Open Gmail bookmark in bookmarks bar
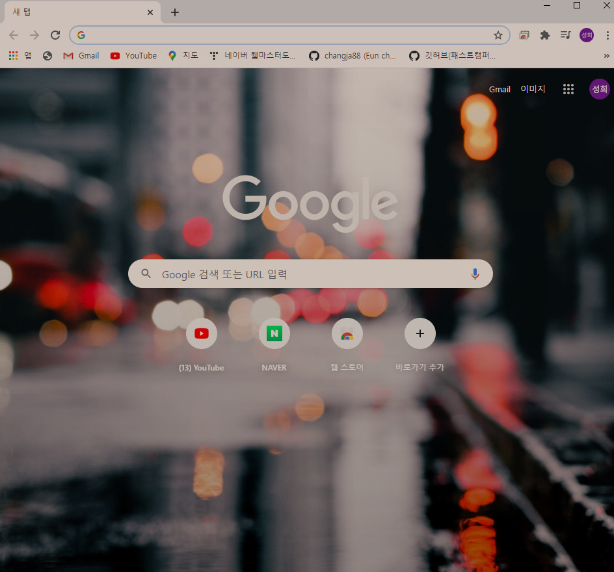The image size is (614, 572). click(81, 56)
